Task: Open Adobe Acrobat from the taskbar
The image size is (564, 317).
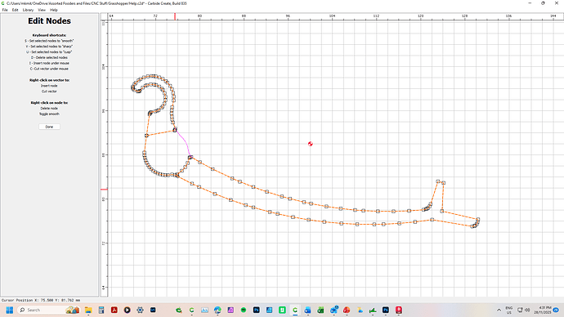Action: (x=114, y=310)
